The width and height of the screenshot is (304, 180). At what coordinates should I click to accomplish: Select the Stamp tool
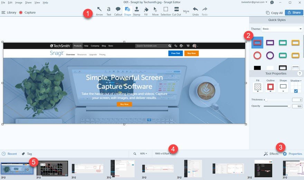136,11
